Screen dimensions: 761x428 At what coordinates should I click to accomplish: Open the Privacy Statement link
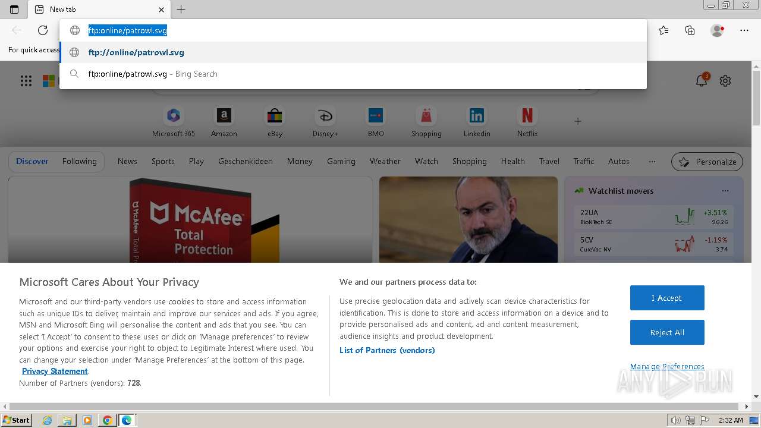click(x=55, y=371)
